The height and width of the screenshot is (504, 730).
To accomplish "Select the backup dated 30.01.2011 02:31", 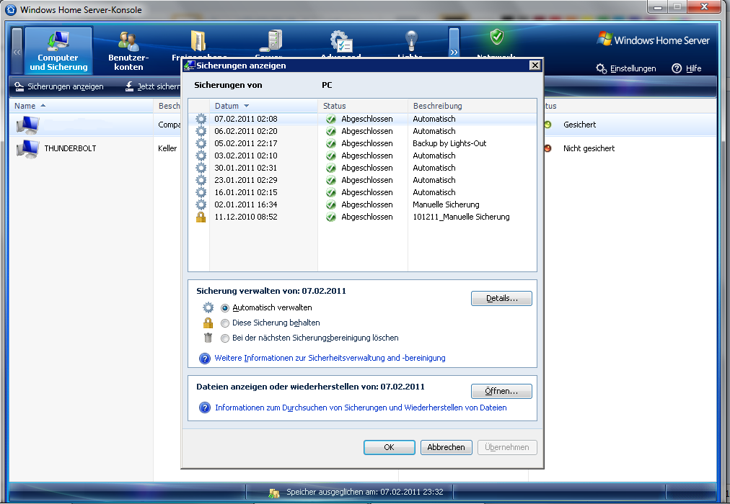I will (362, 168).
